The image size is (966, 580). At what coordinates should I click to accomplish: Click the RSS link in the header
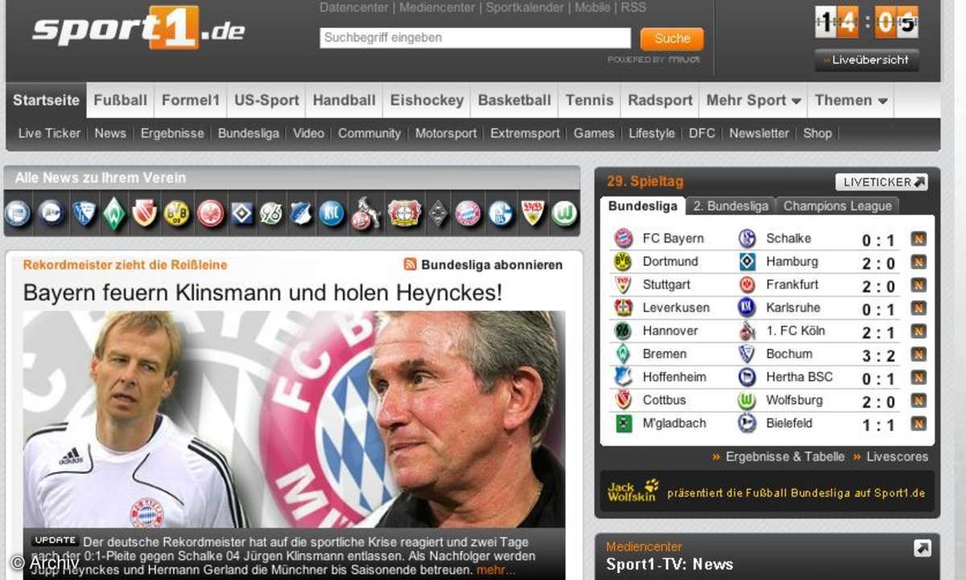tap(633, 7)
